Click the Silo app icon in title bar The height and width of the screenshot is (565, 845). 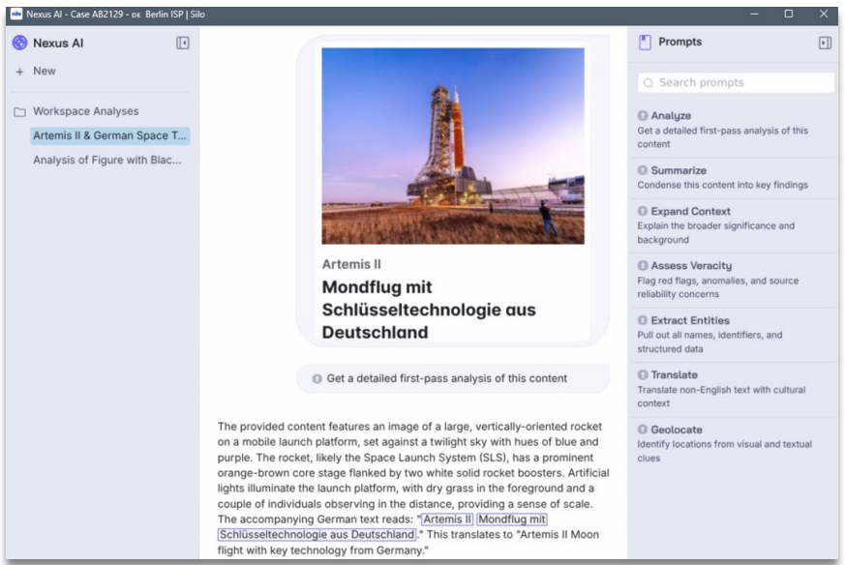[x=16, y=14]
